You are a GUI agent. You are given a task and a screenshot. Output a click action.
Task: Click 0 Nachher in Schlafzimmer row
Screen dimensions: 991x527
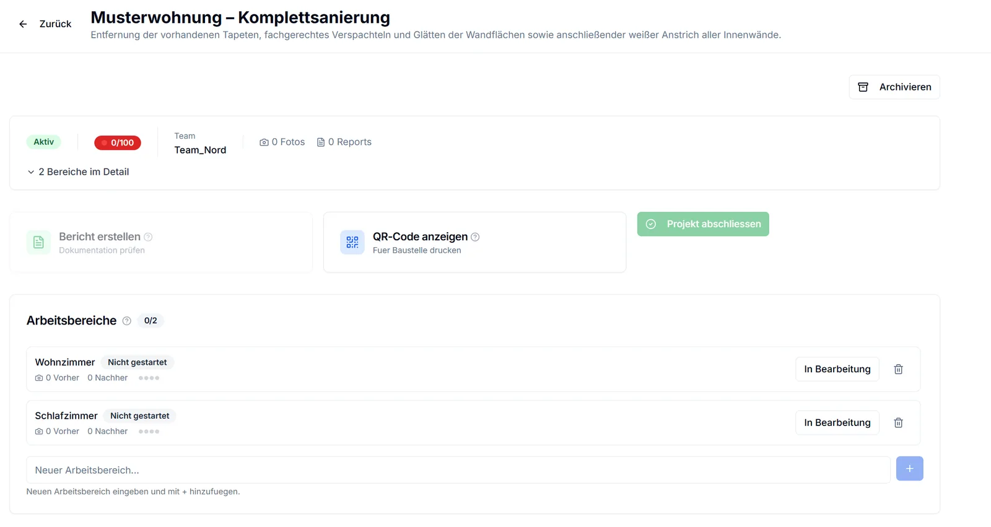tap(108, 431)
